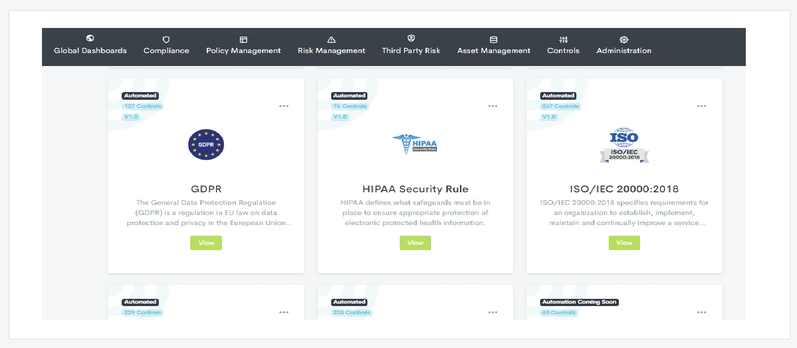Viewport: 797px width, 348px height.
Task: Open the GDPR card three-dot menu
Action: [284, 106]
